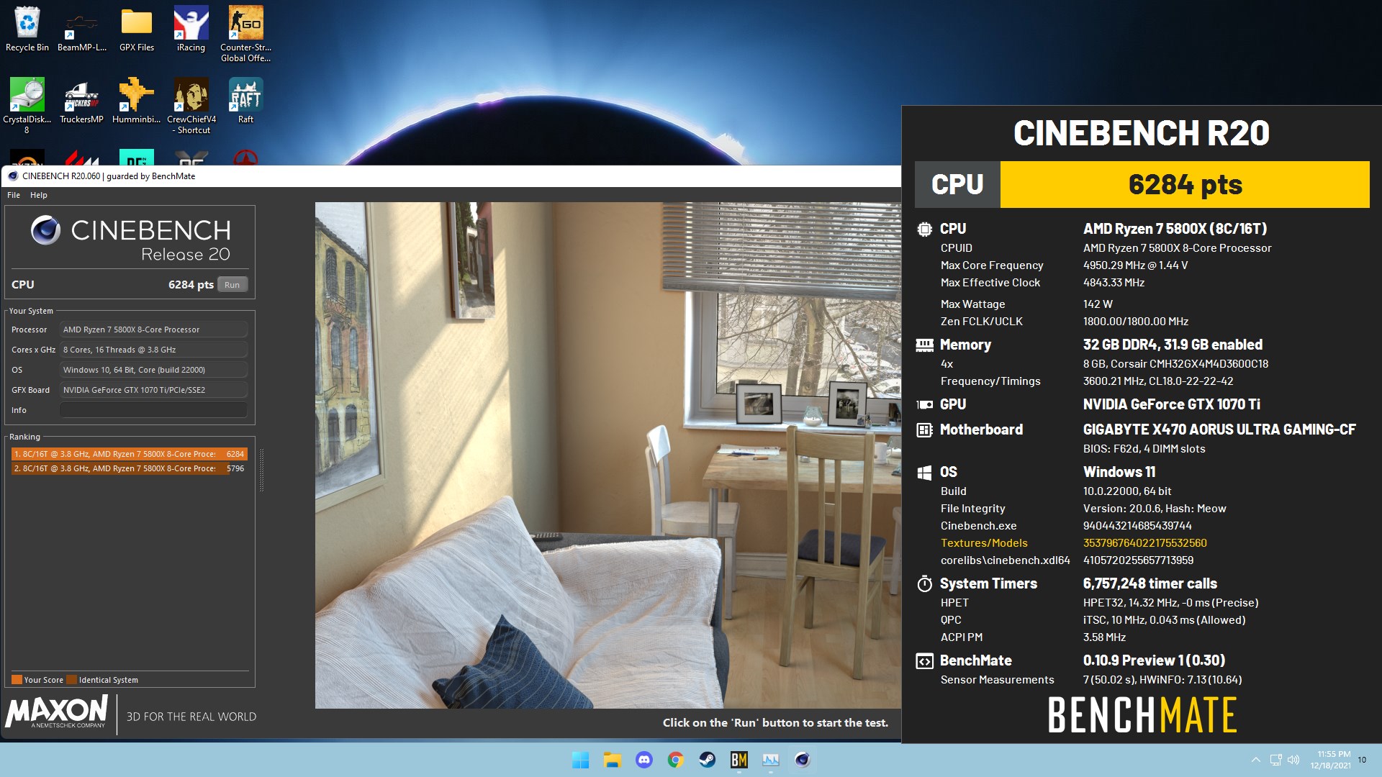The height and width of the screenshot is (777, 1382).
Task: Open the Recycle Bin desktop icon
Action: 27,29
